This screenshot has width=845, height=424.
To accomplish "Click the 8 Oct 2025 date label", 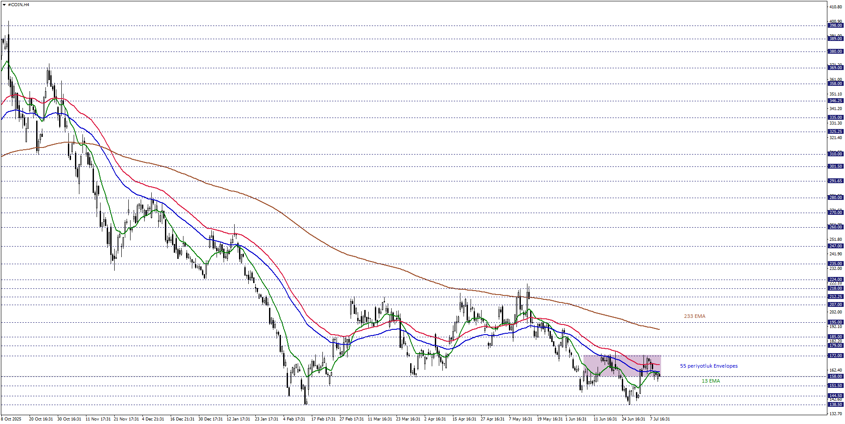I will coord(11,419).
